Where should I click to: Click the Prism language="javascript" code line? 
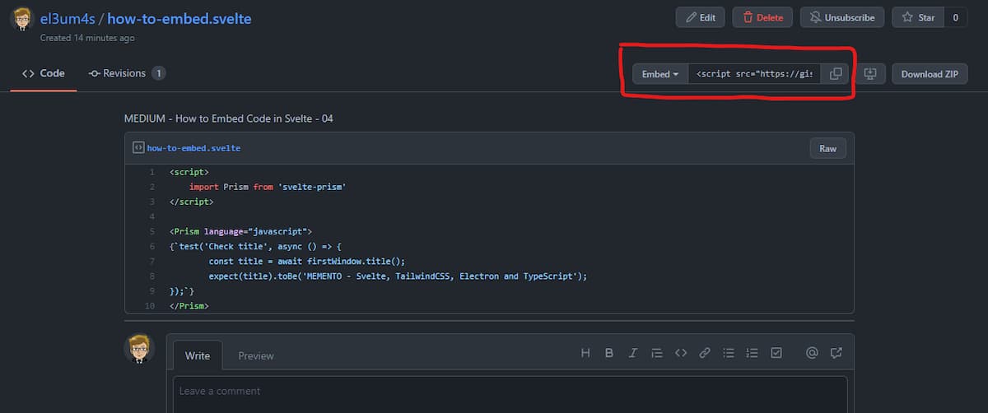tap(241, 231)
